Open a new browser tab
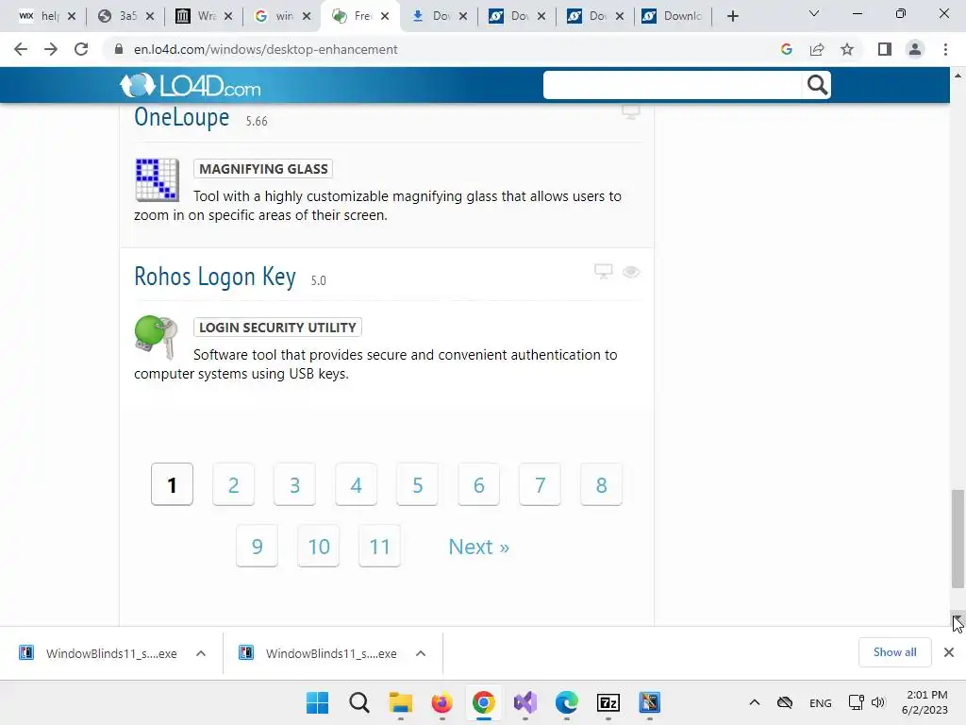This screenshot has width=966, height=725. 732,16
